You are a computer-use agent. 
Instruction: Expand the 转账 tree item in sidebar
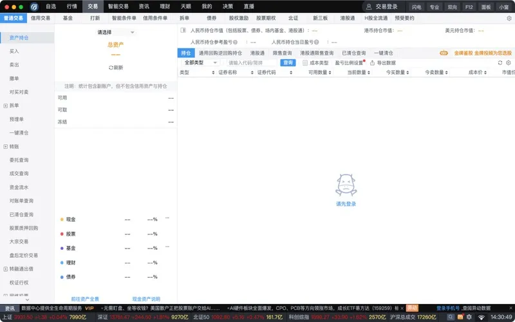[x=5, y=147]
